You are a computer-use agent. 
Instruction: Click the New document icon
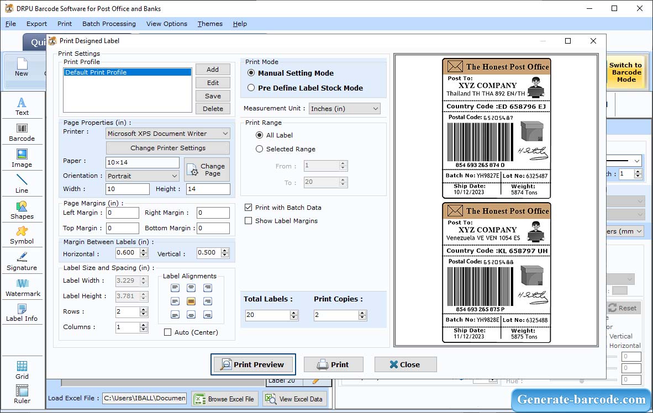coord(22,67)
